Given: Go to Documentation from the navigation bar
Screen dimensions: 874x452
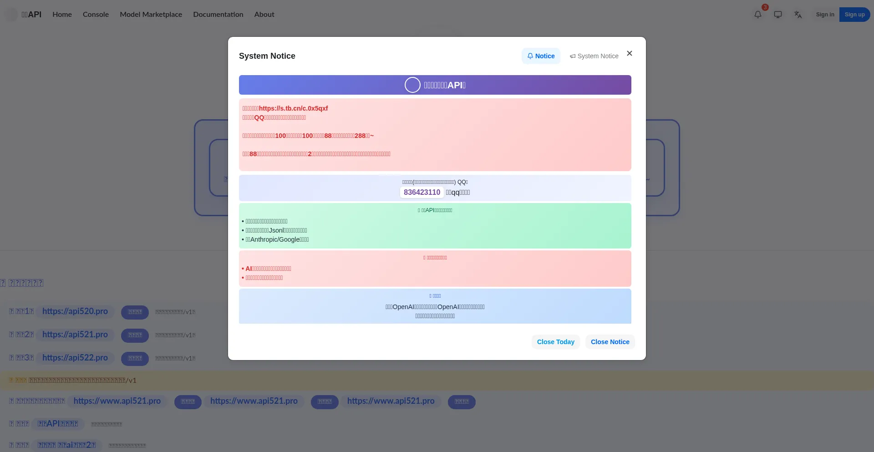Looking at the screenshot, I should click(218, 14).
